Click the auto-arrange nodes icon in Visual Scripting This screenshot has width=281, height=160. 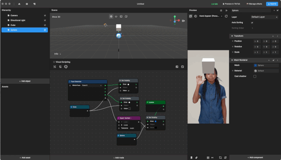click(54, 67)
